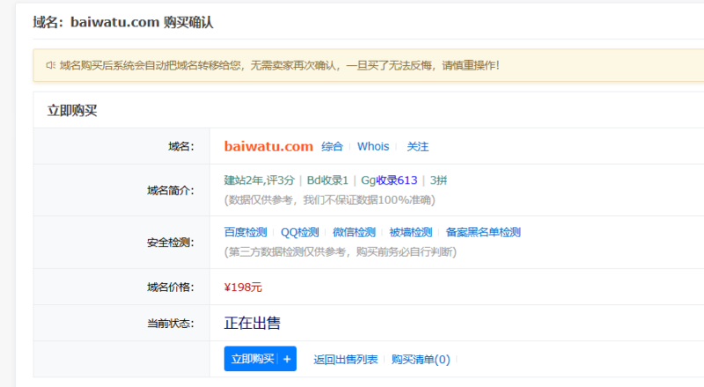This screenshot has width=704, height=387.
Task: Open the red baiwatu.com domain link
Action: point(268,146)
